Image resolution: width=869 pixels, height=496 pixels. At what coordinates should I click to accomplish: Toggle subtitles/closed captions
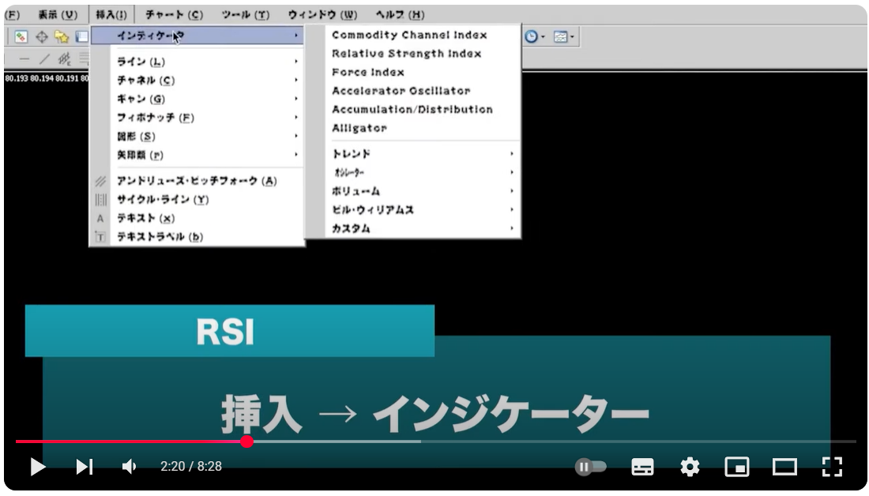642,467
